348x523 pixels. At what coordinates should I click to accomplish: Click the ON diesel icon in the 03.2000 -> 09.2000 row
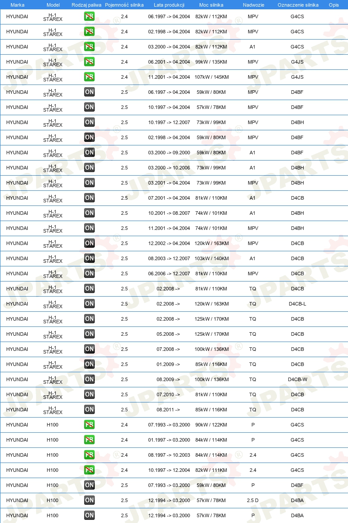89,153
